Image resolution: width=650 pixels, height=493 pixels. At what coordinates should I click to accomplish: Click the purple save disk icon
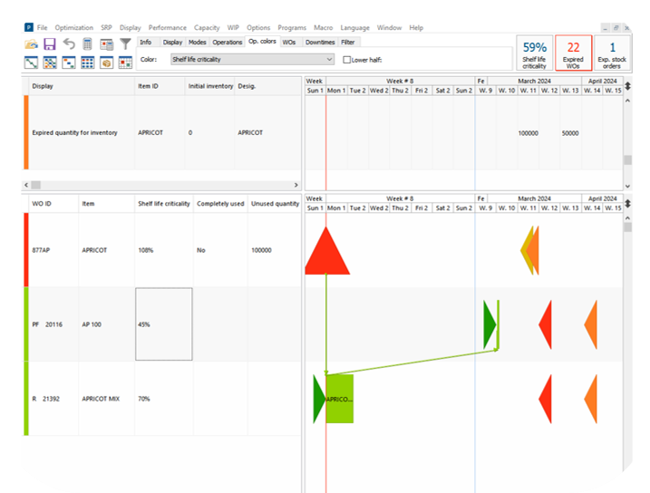point(50,43)
